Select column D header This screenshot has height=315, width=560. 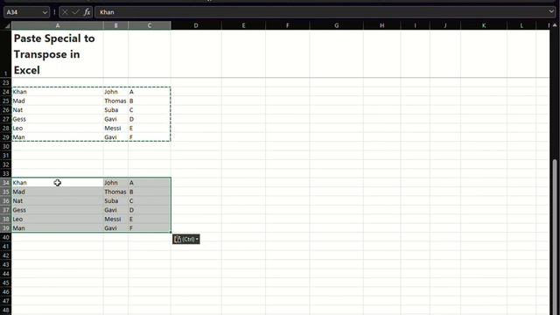coord(196,25)
